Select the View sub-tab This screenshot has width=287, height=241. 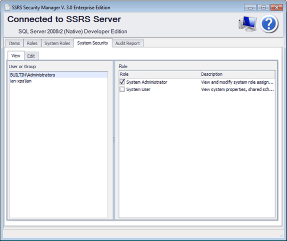click(15, 56)
